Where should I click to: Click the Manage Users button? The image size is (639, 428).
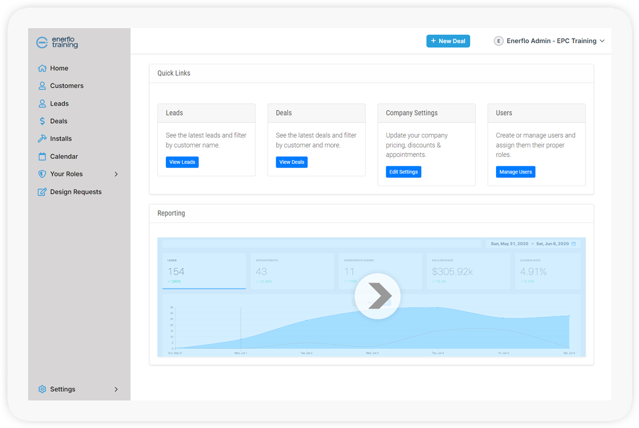point(515,172)
